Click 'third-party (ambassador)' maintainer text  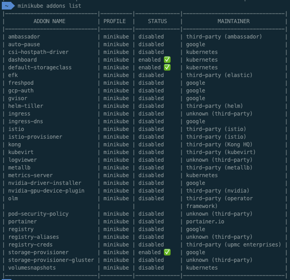pyautogui.click(x=224, y=37)
